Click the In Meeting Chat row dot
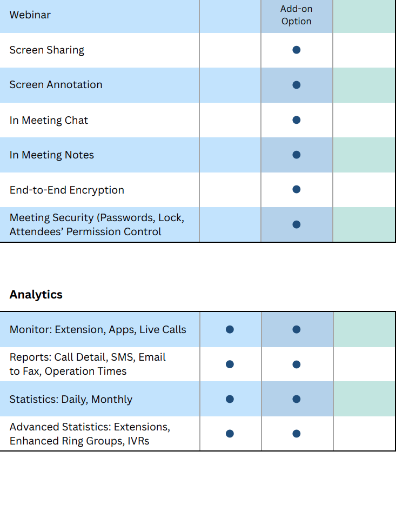This screenshot has width=396, height=511. (296, 120)
